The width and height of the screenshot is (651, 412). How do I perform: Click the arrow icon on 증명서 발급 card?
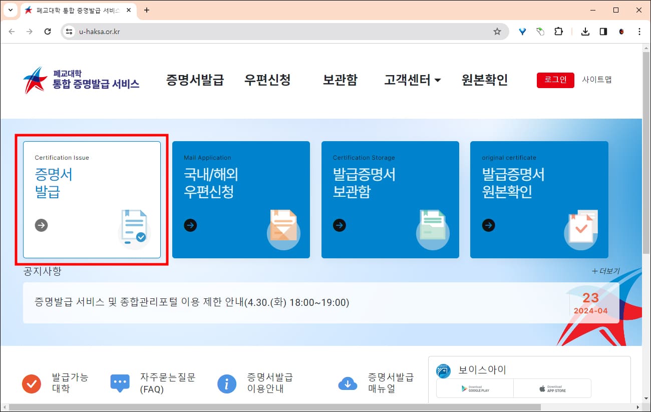coord(41,225)
